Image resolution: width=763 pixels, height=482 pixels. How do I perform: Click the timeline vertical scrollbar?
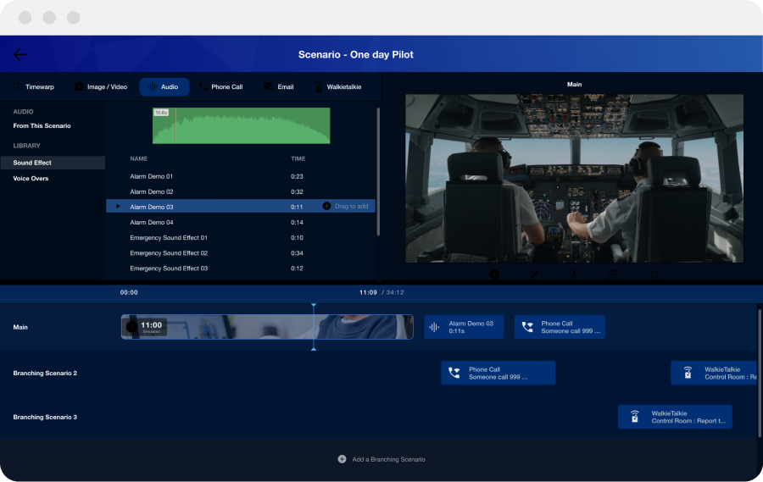760,374
